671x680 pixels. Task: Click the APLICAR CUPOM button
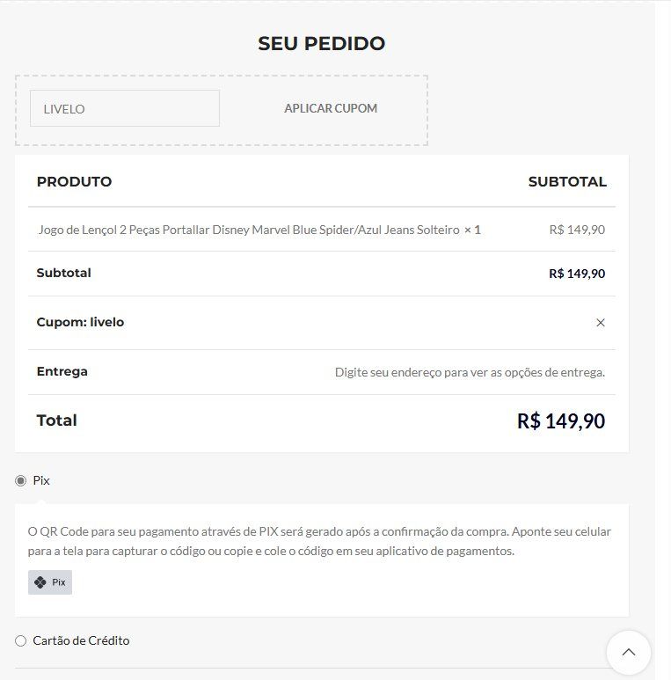pyautogui.click(x=331, y=108)
